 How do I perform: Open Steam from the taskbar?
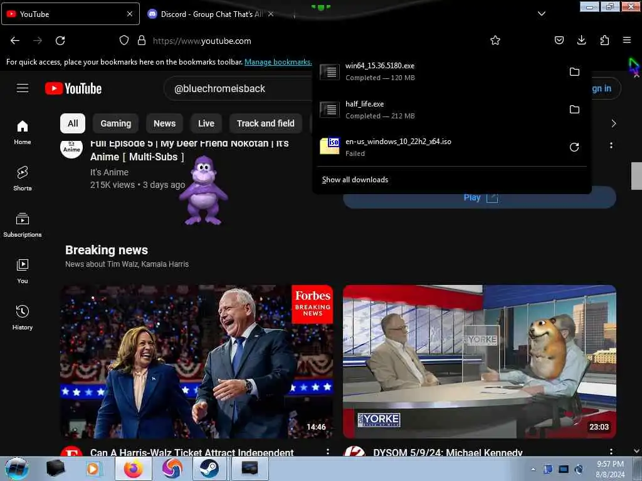point(209,468)
